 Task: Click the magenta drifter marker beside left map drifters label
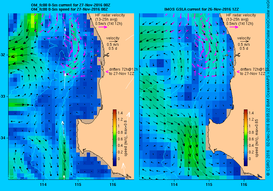pyautogui.click(x=107, y=72)
